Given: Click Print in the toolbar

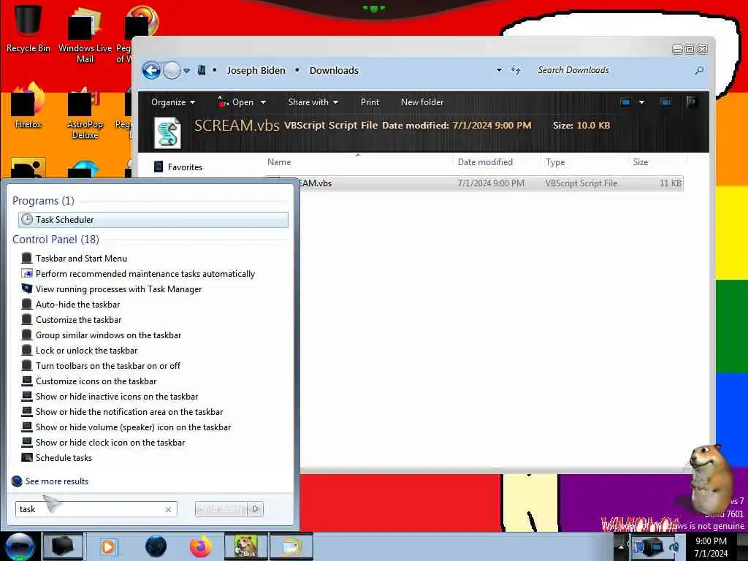Looking at the screenshot, I should click(x=370, y=102).
